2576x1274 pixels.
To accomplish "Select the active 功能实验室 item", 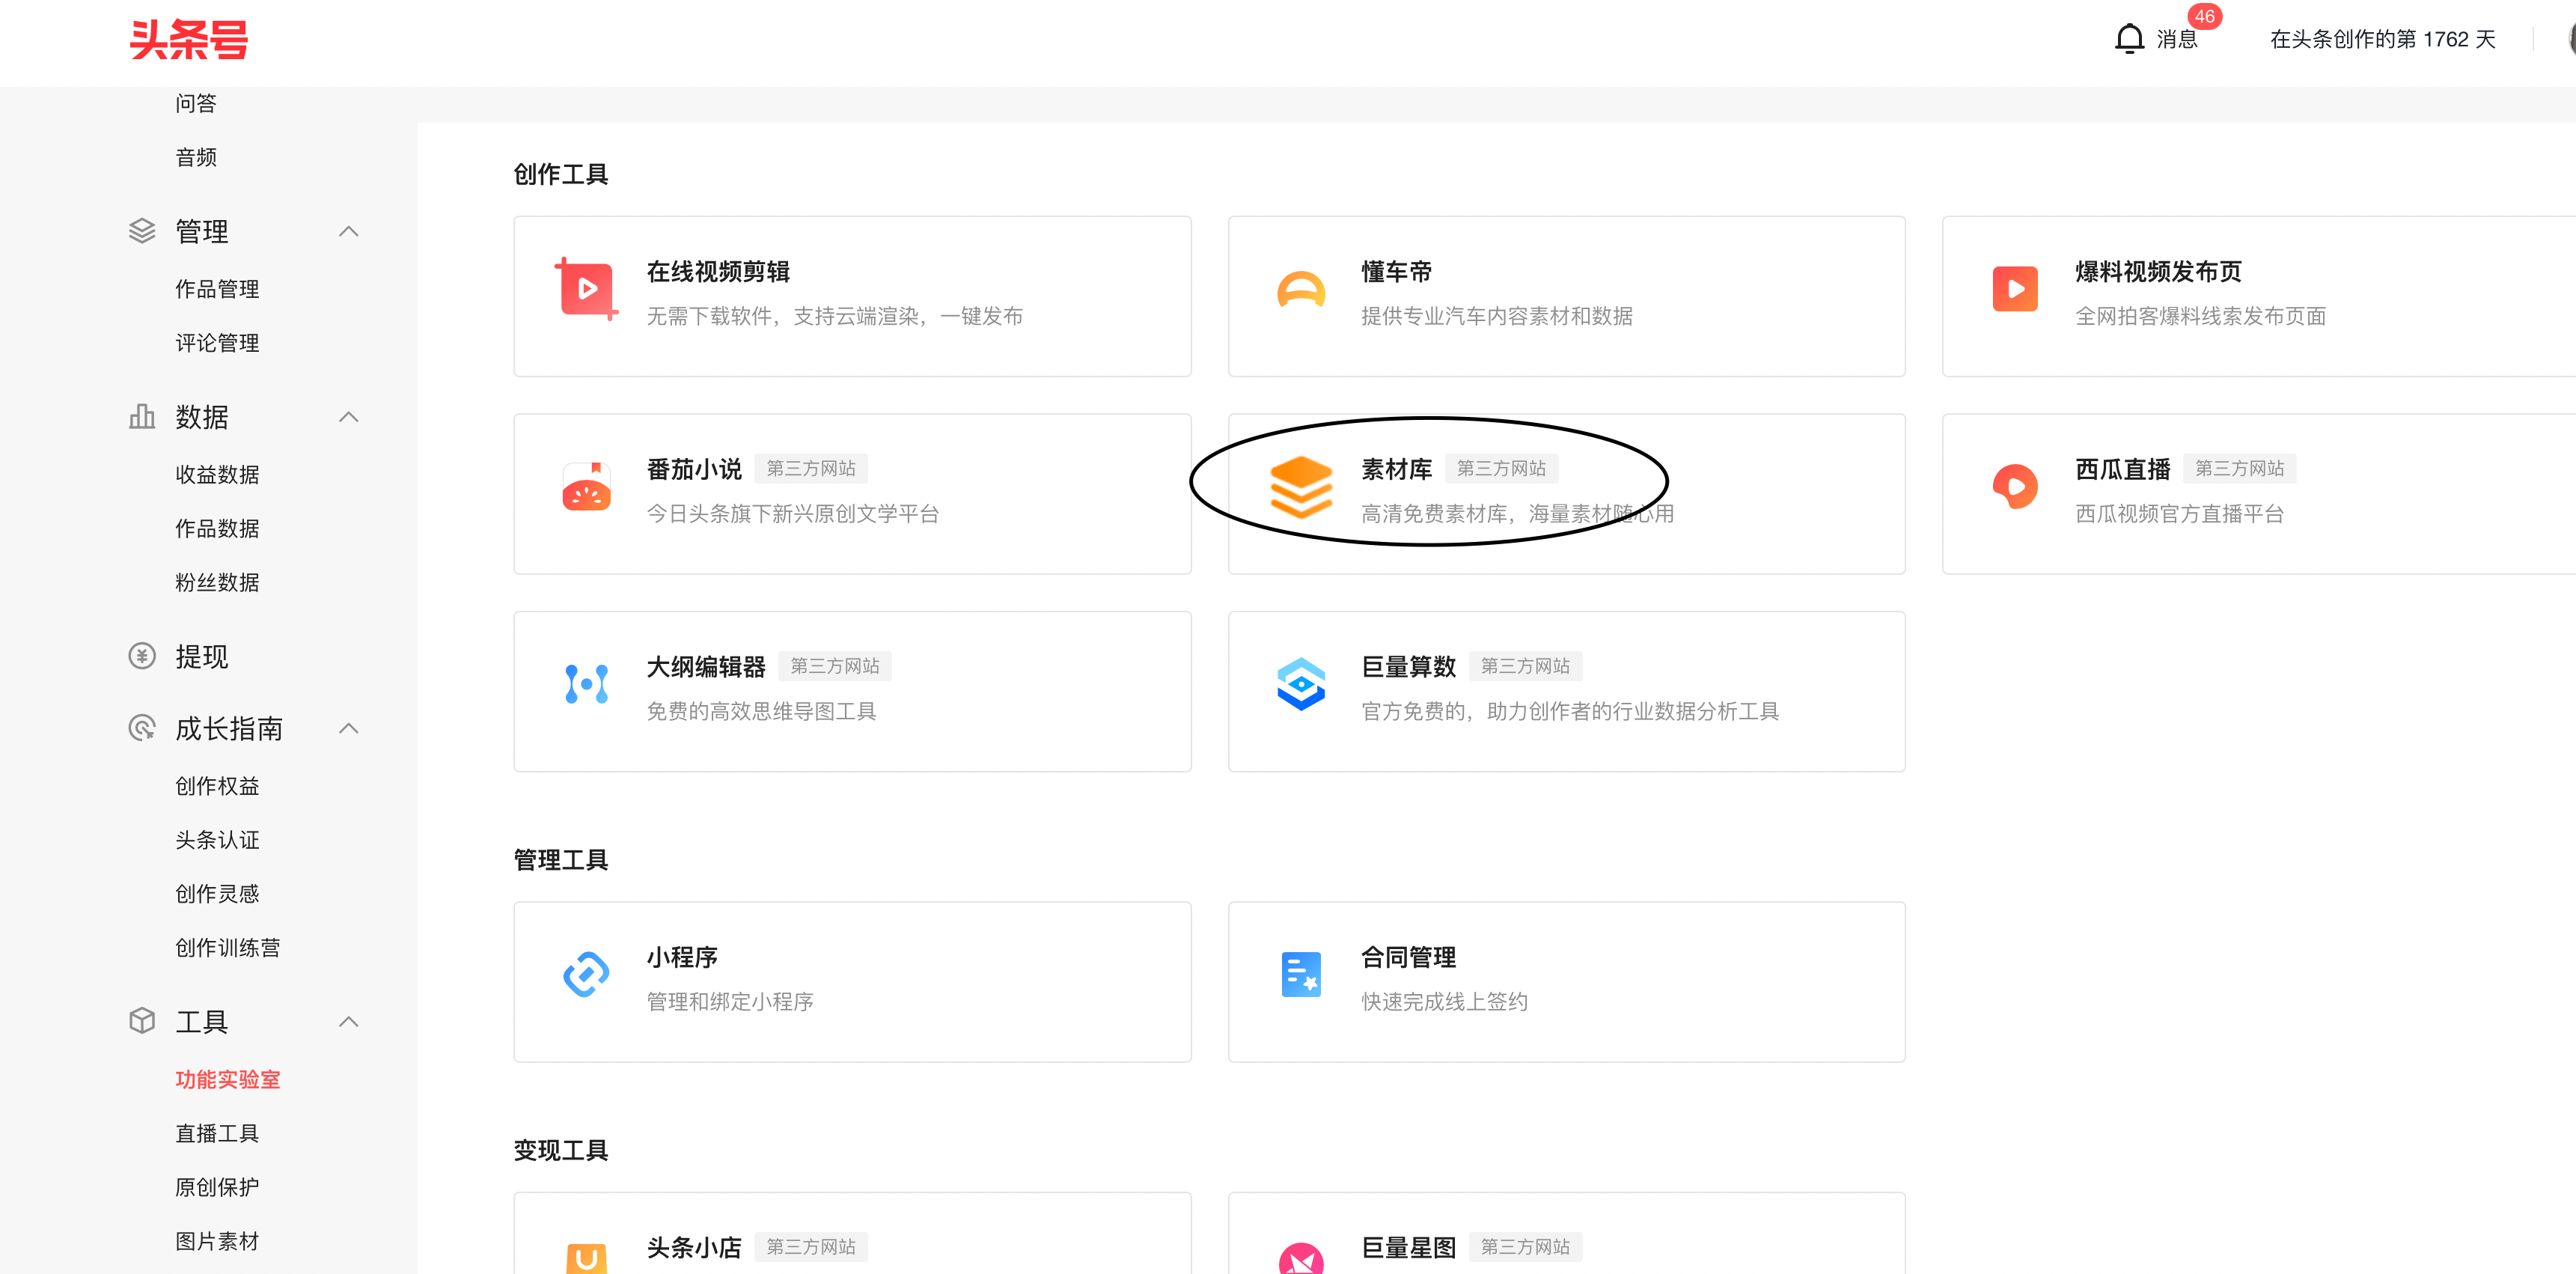I will click(x=228, y=1079).
